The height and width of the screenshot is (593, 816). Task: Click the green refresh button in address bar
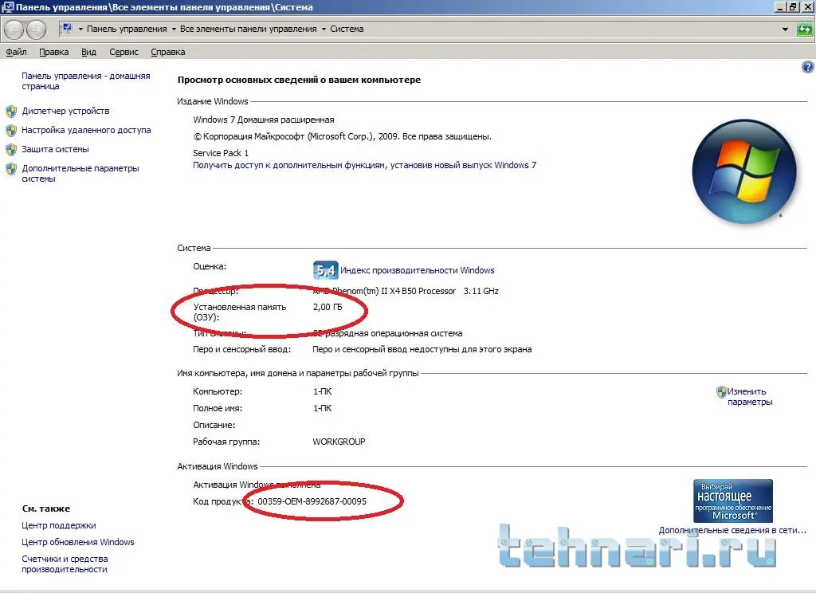[805, 29]
